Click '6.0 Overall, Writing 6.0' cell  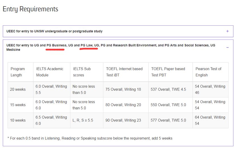[52, 105]
